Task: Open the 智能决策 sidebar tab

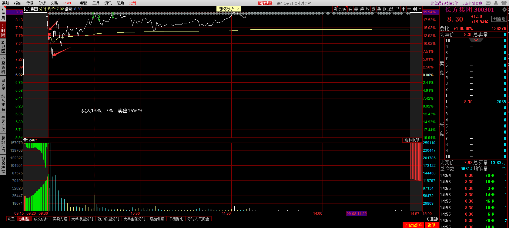Action: pos(3,165)
